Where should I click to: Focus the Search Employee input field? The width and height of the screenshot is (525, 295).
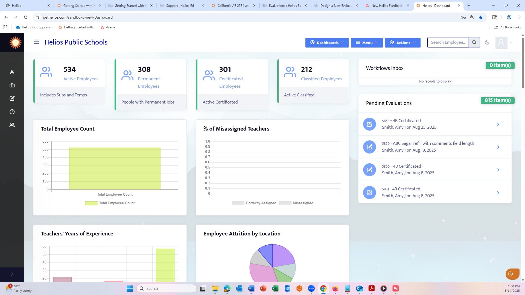tap(448, 42)
